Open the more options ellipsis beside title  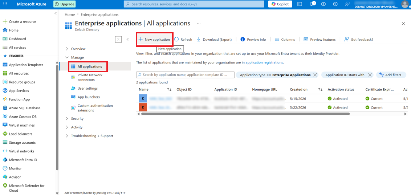(199, 24)
